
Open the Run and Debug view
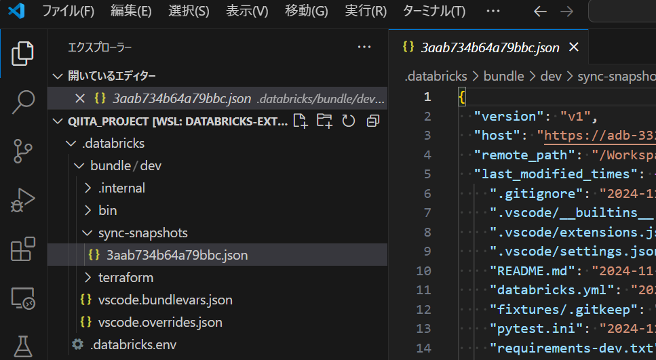22,200
